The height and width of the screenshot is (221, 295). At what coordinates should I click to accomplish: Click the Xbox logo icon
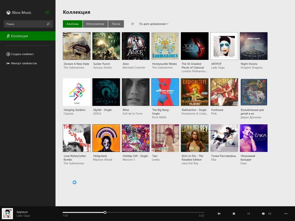[8, 13]
